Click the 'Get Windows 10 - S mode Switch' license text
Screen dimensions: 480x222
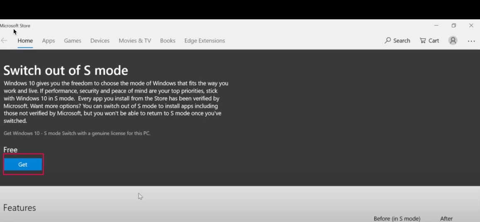(x=77, y=133)
